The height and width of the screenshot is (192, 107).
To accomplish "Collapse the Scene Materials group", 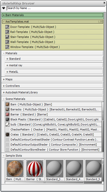I will pos(52,99).
